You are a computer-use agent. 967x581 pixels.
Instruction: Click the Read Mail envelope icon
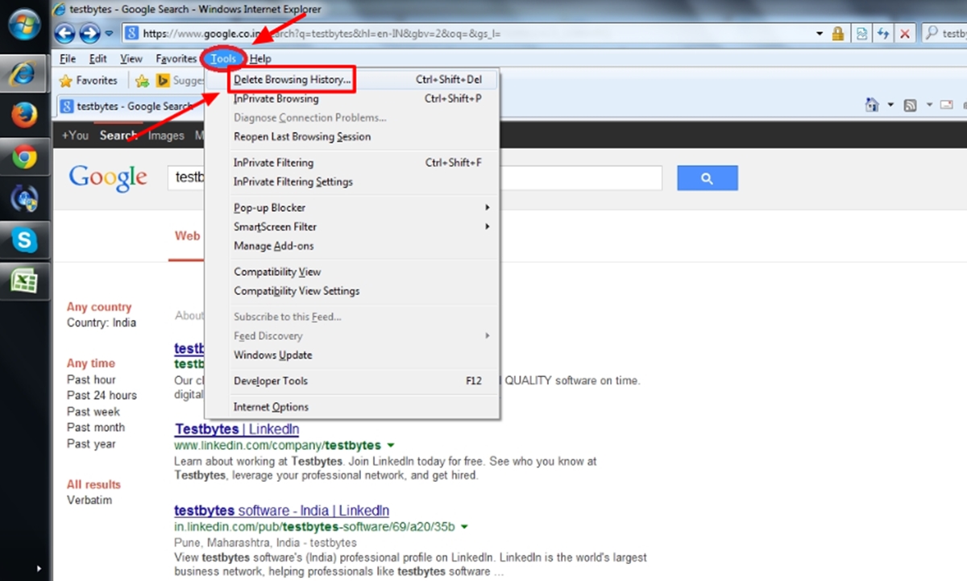947,106
